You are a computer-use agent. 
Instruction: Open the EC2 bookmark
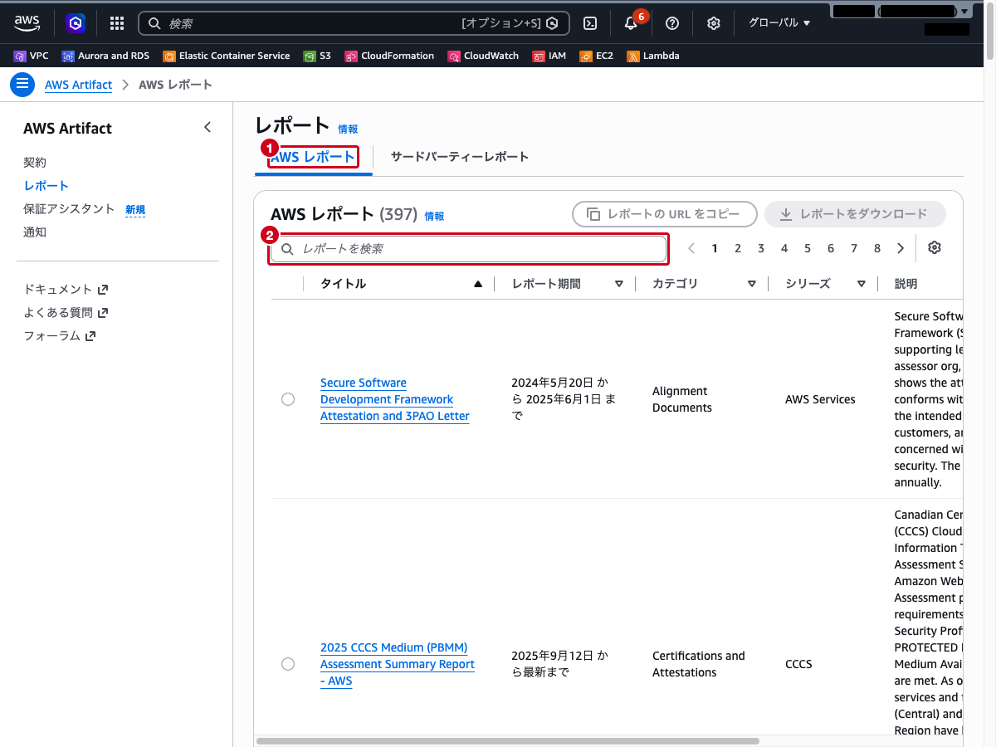(597, 56)
